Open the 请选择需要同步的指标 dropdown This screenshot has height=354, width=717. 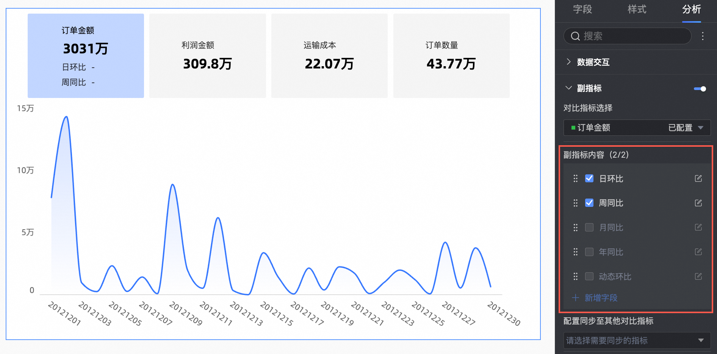coord(637,340)
